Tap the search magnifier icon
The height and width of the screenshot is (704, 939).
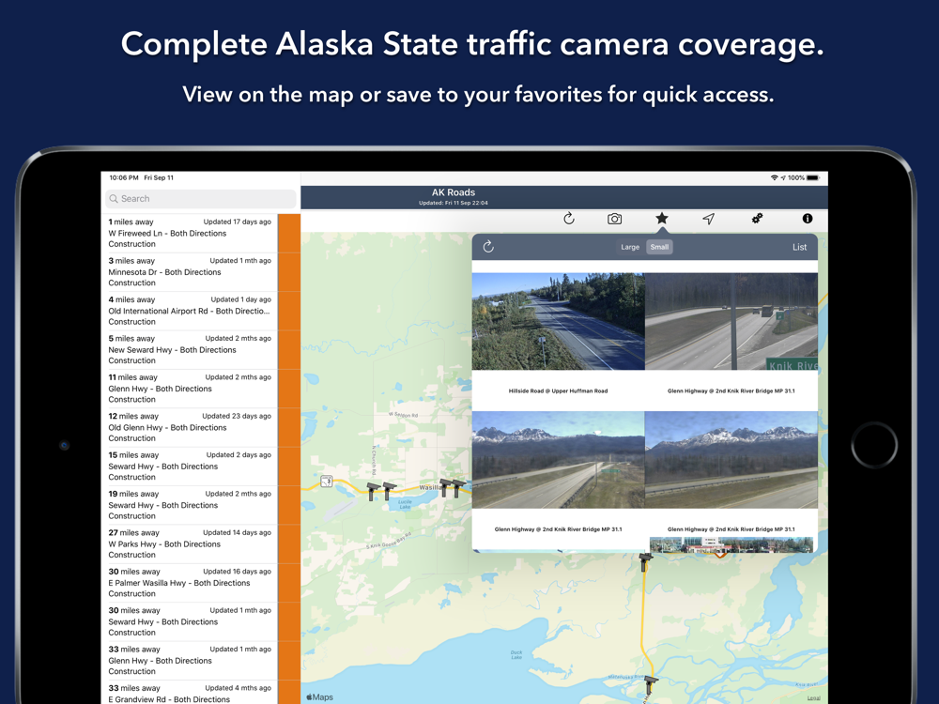tap(114, 199)
